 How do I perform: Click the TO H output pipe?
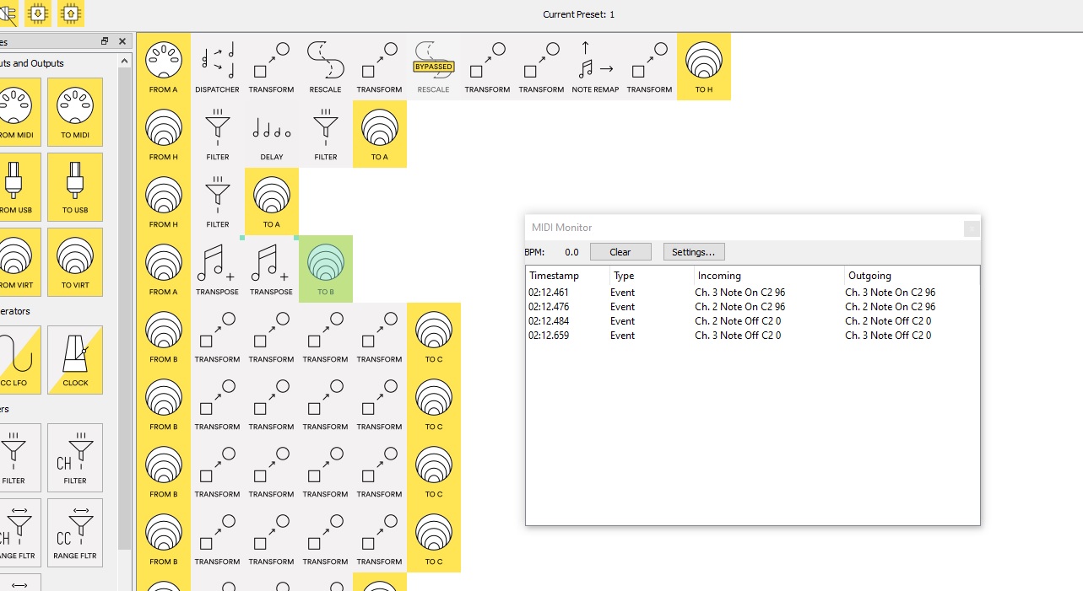pyautogui.click(x=704, y=67)
